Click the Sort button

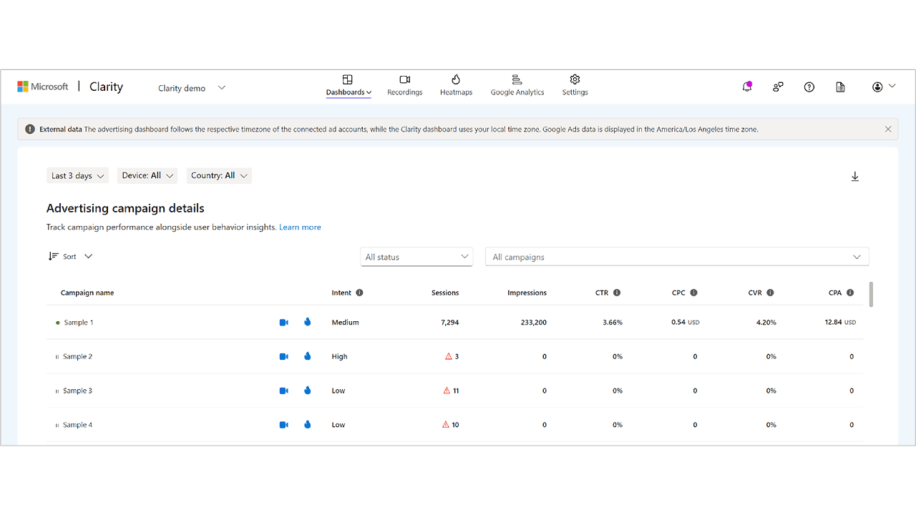(x=70, y=257)
